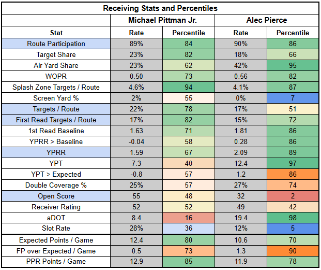Select Pittman's Target Share rate cell
Image resolution: width=321 pixels, height=270 pixels.
(136, 54)
